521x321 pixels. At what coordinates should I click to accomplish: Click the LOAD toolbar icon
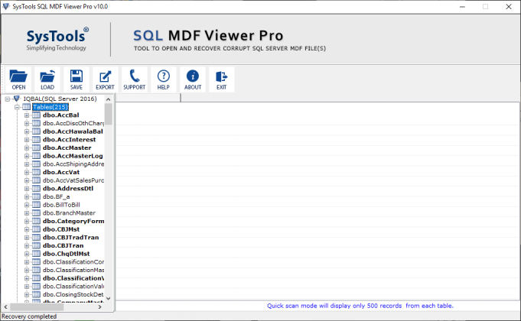[x=47, y=79]
